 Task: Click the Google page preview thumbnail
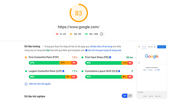tap(152, 72)
